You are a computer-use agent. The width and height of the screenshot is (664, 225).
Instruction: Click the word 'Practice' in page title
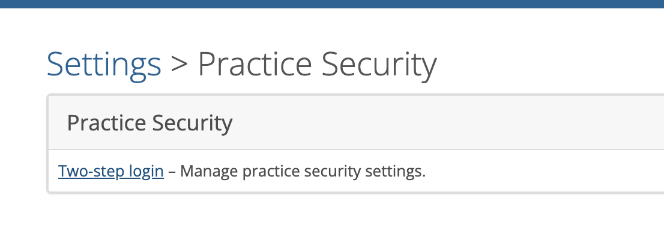[255, 64]
